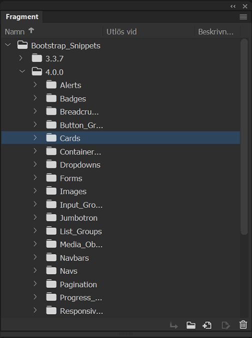Screen dimensions: 252x338
Task: Click the insert snippet arrow icon
Action: click(x=173, y=325)
